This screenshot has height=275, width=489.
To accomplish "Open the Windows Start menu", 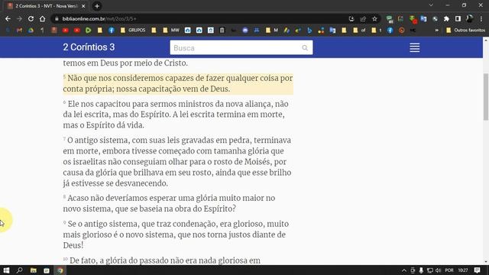I will click(x=6, y=270).
